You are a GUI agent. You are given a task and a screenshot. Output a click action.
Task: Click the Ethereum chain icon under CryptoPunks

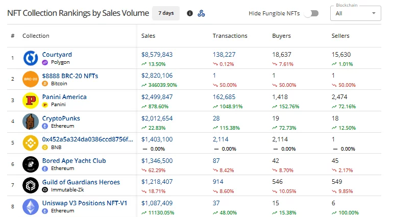(45, 126)
